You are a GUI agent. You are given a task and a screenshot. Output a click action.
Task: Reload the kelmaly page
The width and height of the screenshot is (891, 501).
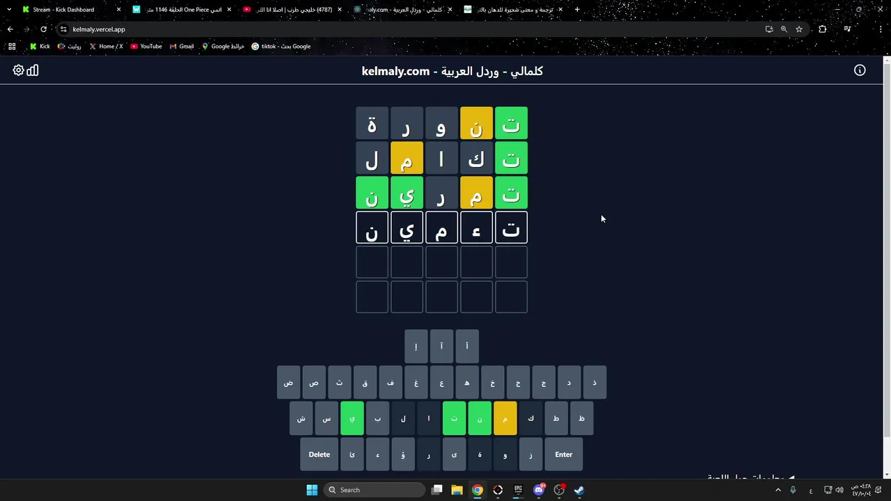tap(43, 29)
